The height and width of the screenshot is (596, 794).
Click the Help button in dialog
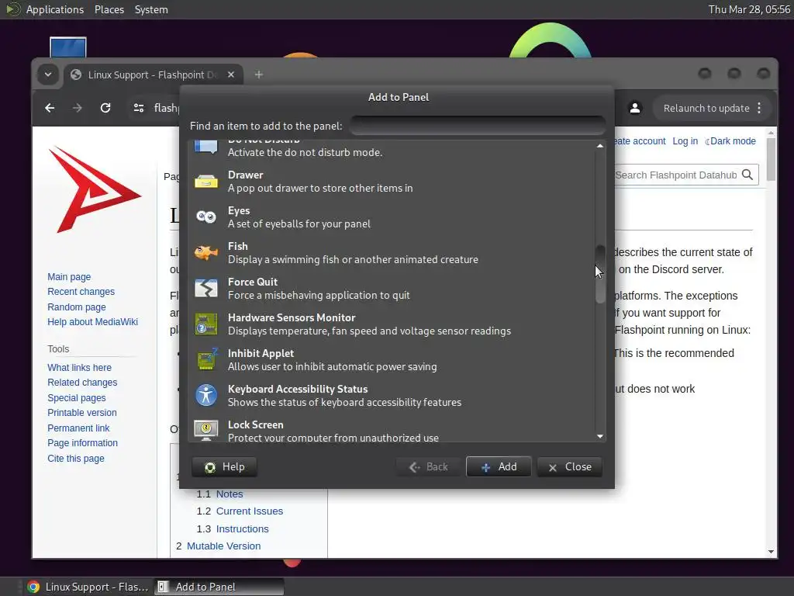[x=224, y=466]
